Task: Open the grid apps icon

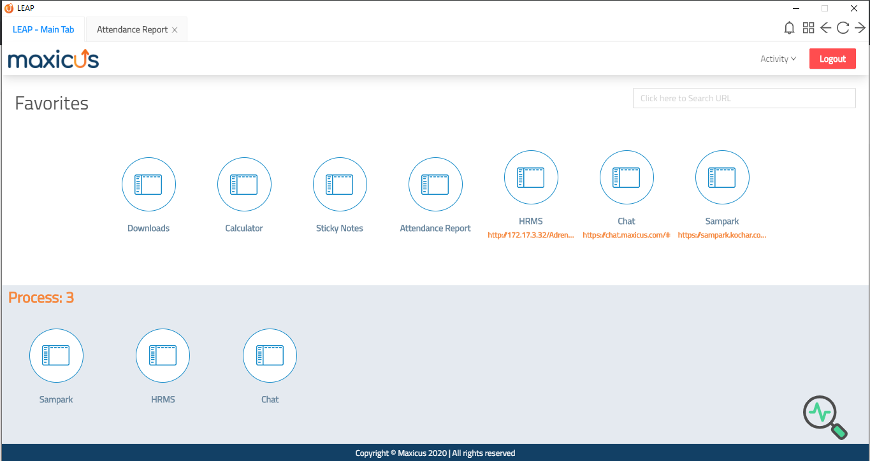Action: [808, 28]
